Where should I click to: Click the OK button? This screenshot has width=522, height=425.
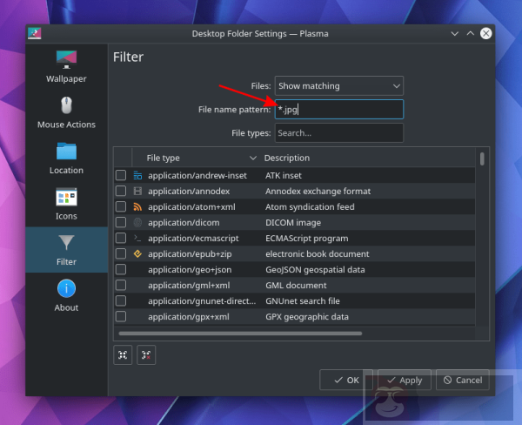coord(346,380)
